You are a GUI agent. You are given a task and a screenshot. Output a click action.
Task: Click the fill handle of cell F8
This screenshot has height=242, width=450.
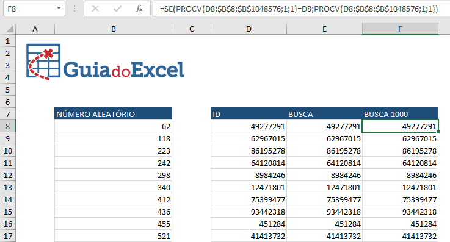click(438, 132)
